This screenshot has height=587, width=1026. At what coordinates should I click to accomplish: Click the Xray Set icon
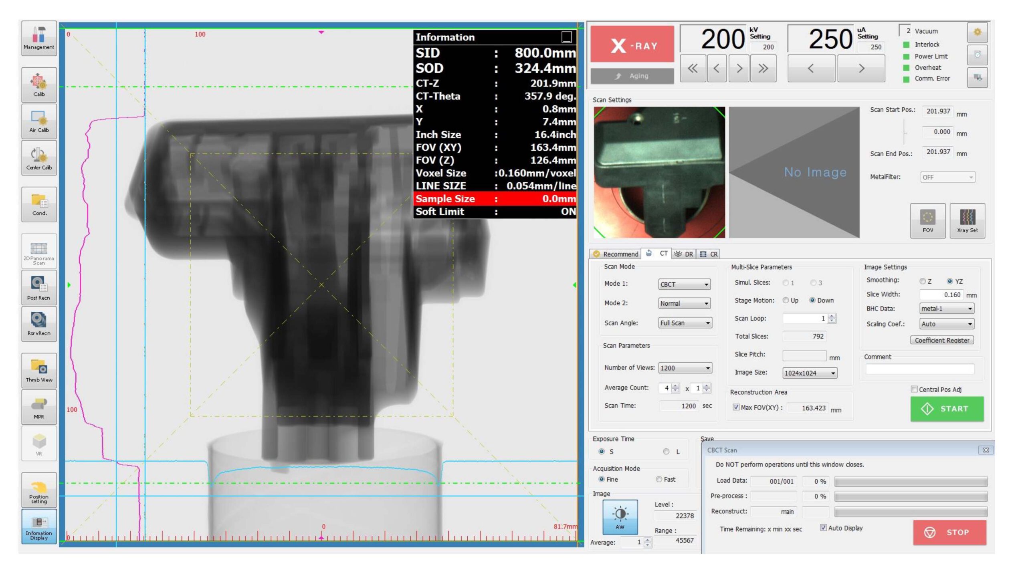(x=967, y=220)
